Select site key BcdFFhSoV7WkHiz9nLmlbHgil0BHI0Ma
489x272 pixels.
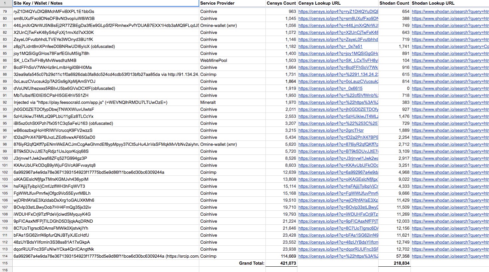tap(106, 67)
